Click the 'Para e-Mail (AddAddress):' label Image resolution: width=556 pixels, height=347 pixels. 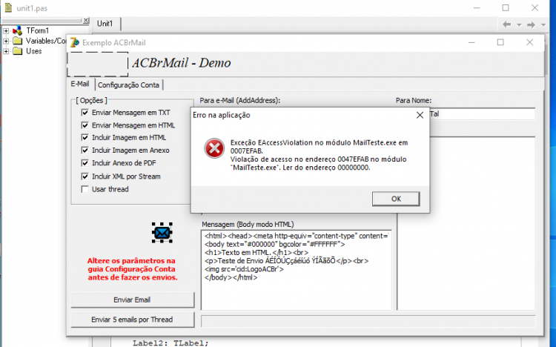[x=239, y=100]
